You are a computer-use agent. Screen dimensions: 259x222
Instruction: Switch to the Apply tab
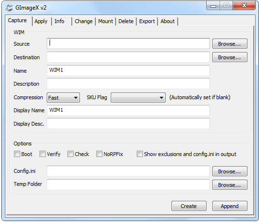[x=41, y=21]
